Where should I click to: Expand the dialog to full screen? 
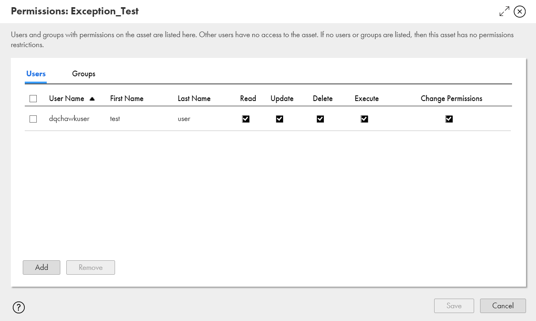coord(504,11)
